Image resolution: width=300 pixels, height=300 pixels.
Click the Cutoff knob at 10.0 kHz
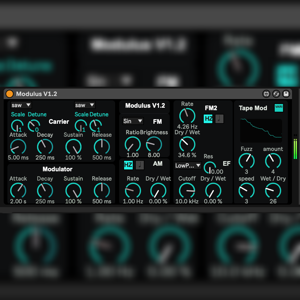pos(187,190)
